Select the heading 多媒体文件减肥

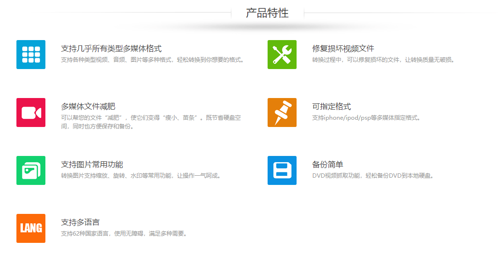88,106
